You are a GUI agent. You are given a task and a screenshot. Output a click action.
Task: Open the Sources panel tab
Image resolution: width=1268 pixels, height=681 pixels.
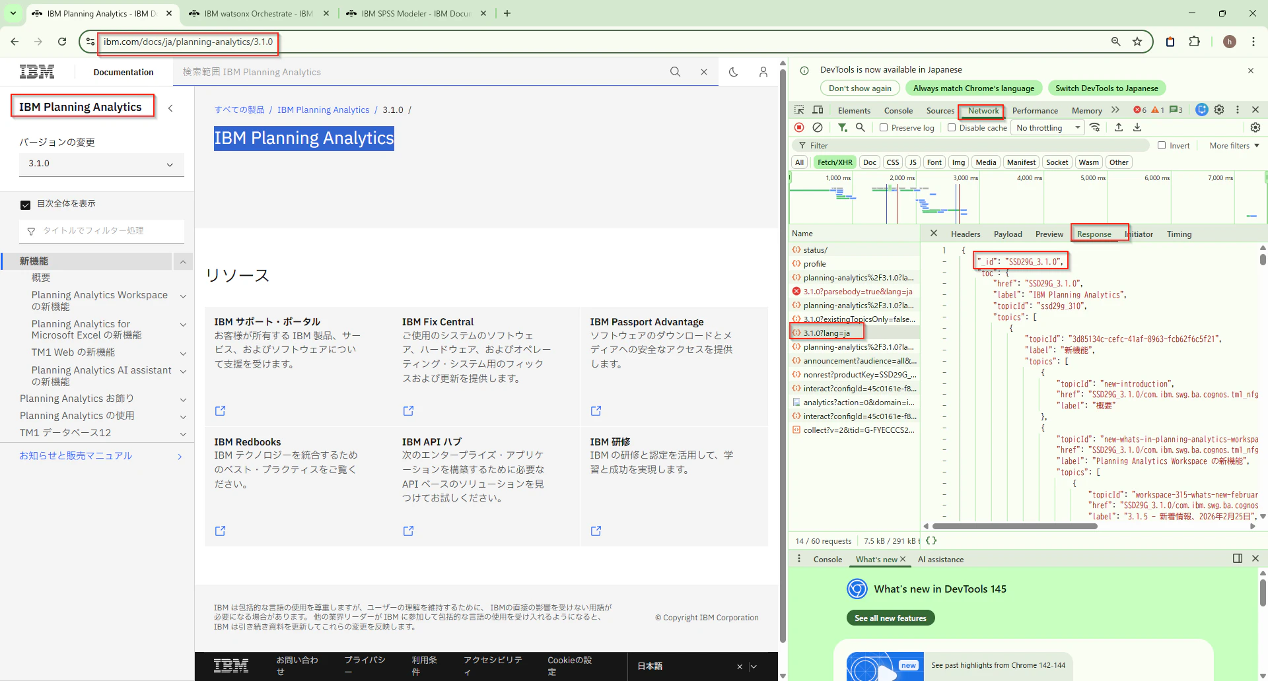tap(940, 111)
